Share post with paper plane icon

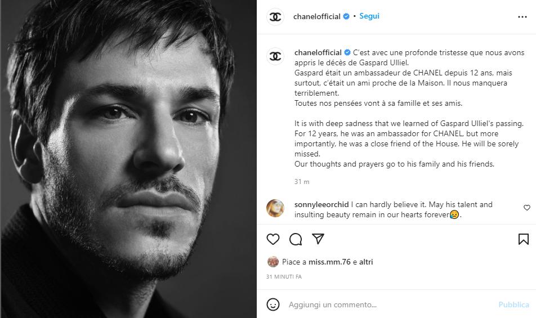click(x=318, y=239)
